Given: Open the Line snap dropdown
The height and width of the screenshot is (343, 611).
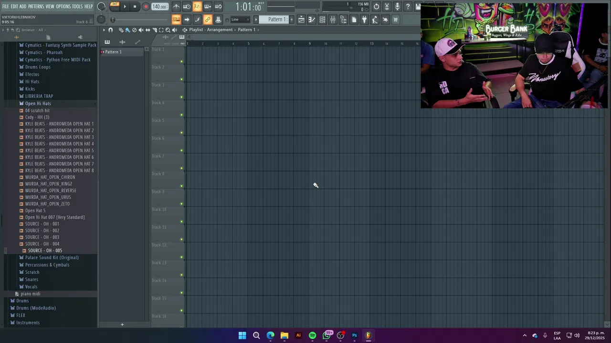Looking at the screenshot, I should coord(240,20).
